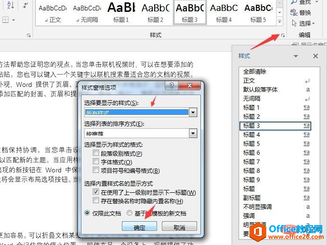Close the Styles pane with X
The width and height of the screenshot is (327, 245).
point(315,56)
